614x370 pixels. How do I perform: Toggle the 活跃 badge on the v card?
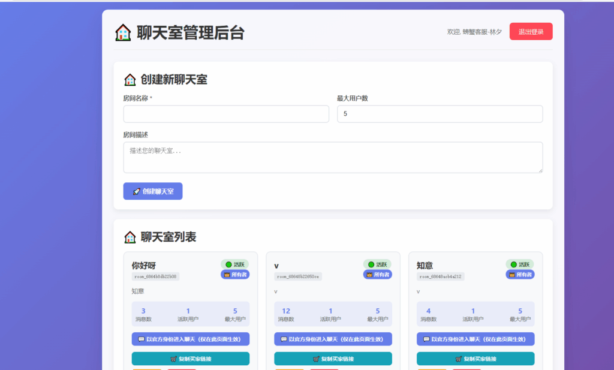(x=378, y=264)
